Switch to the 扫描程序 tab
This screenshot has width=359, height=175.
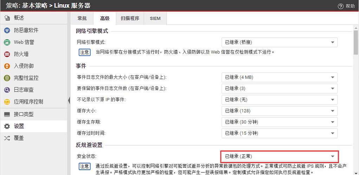(130, 19)
